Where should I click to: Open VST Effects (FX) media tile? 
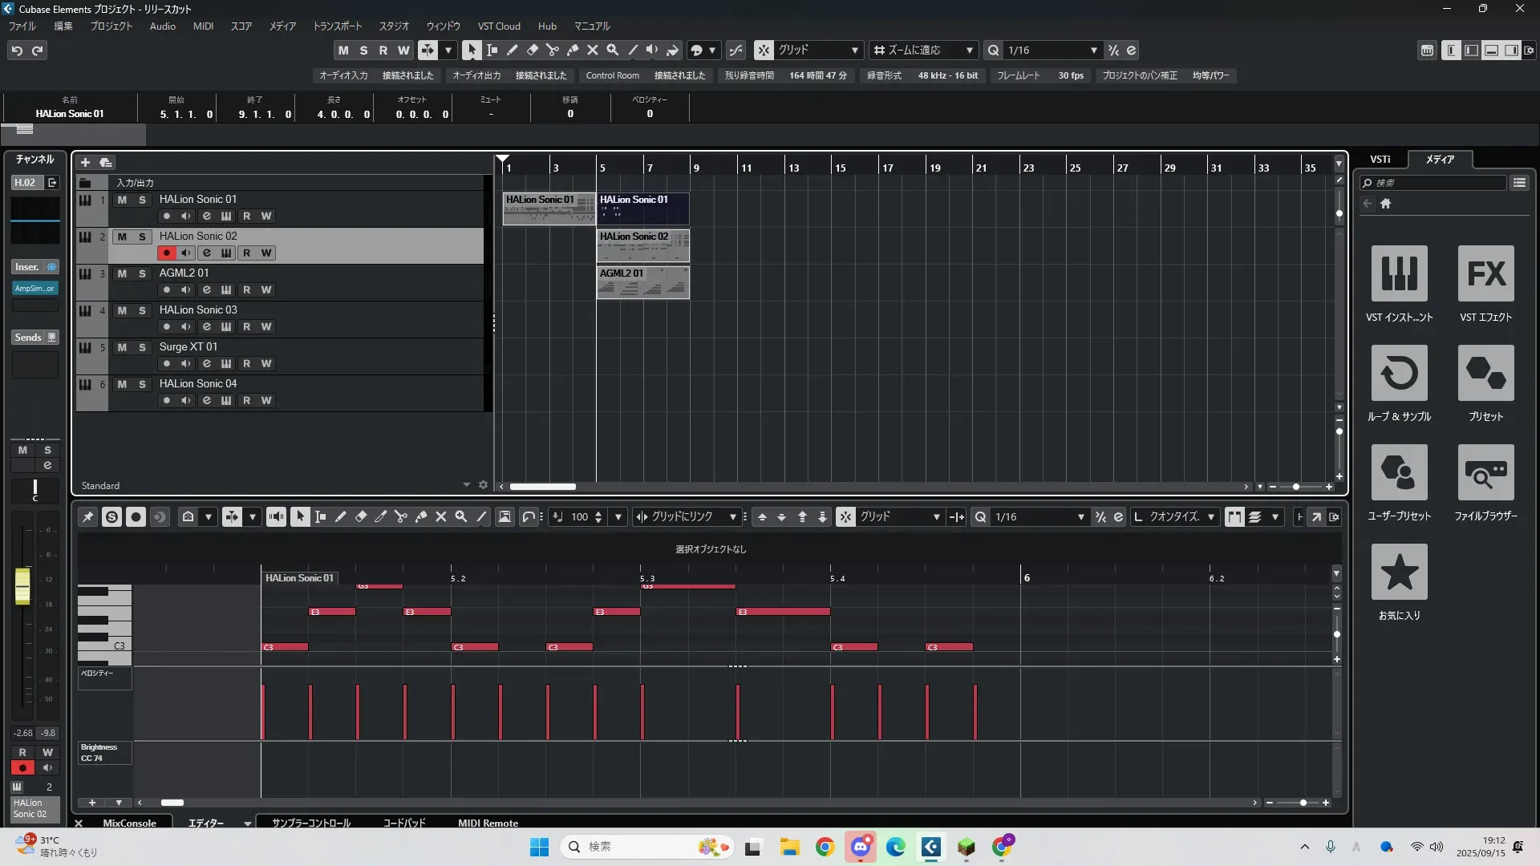pos(1485,274)
